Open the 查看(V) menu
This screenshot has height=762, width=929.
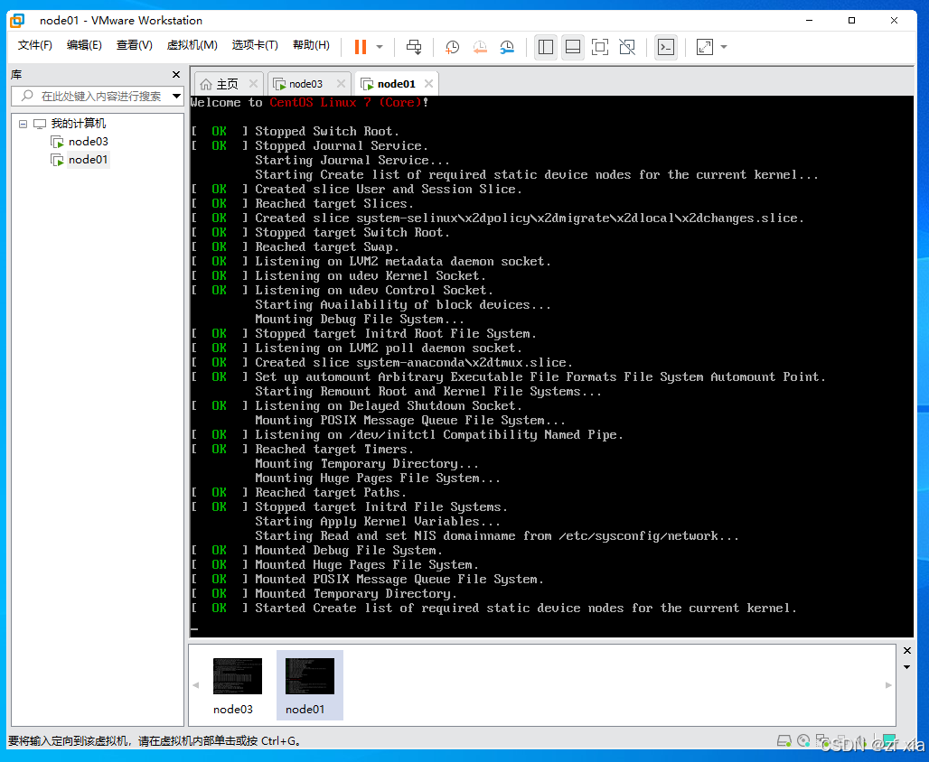(135, 45)
